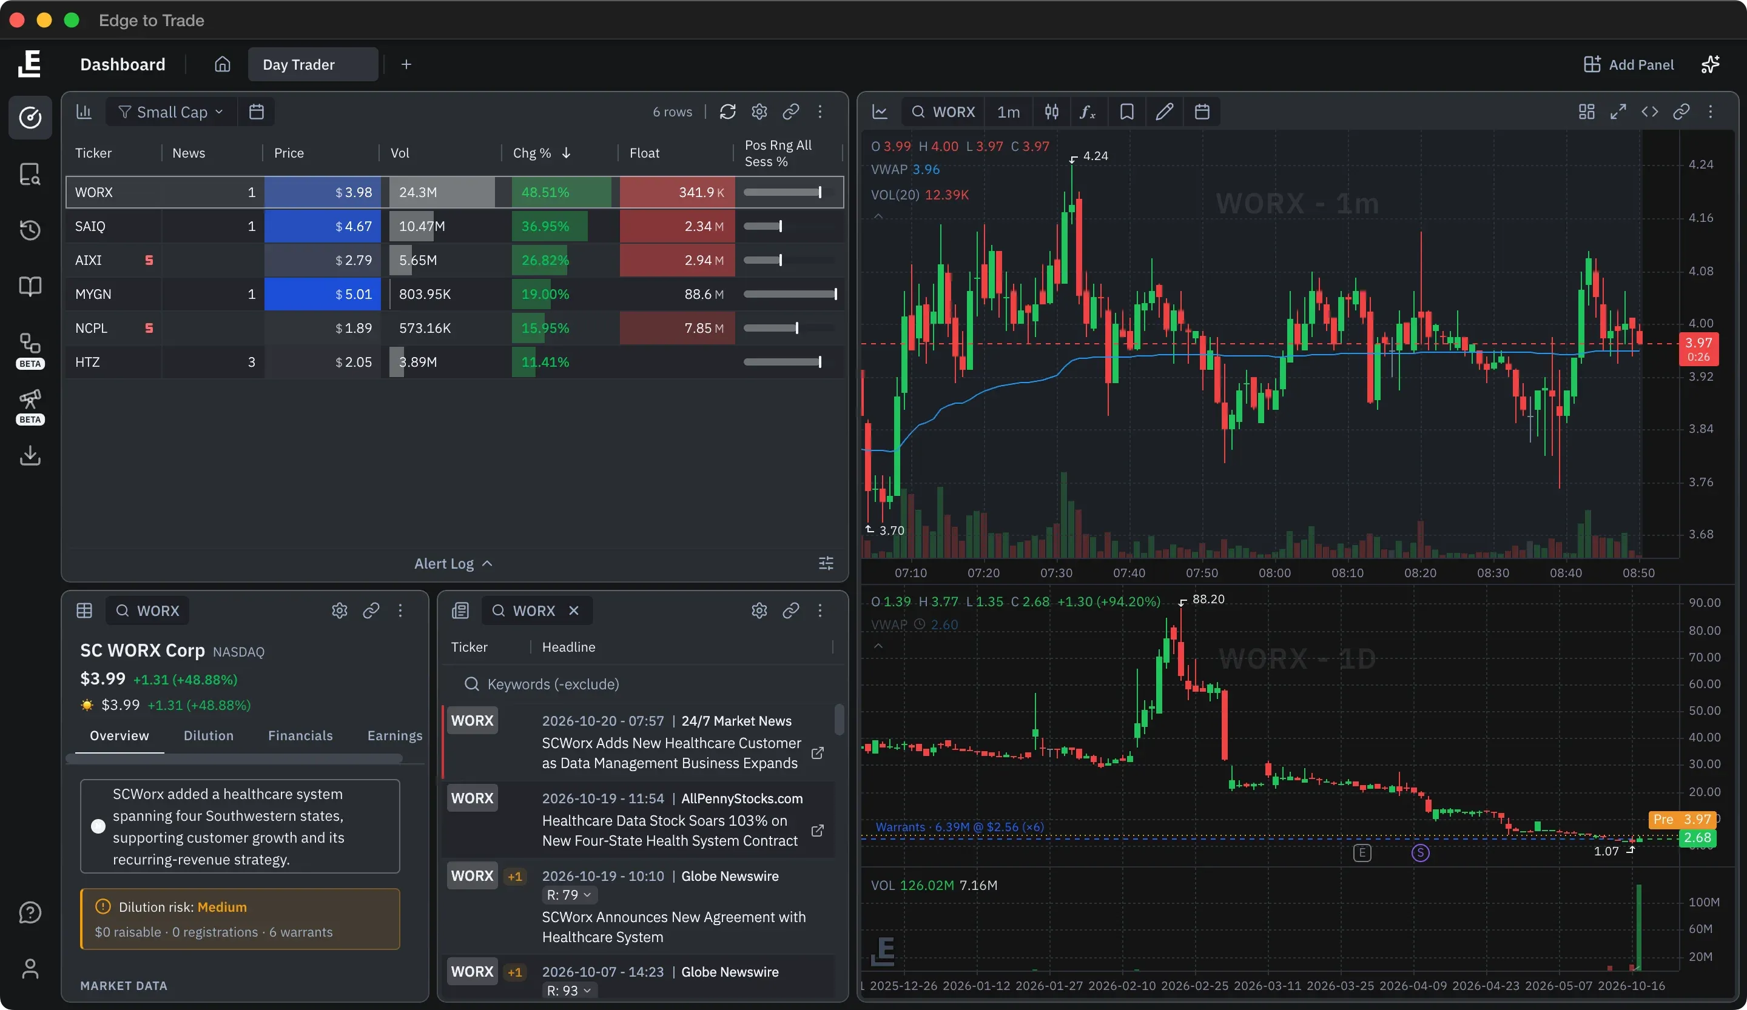Screen dimensions: 1747x1010
Task: Collapse the 1m chart legend chevron
Action: coord(878,217)
